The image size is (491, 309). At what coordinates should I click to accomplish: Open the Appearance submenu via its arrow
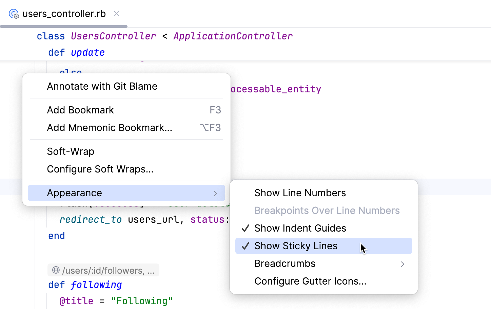coord(215,193)
